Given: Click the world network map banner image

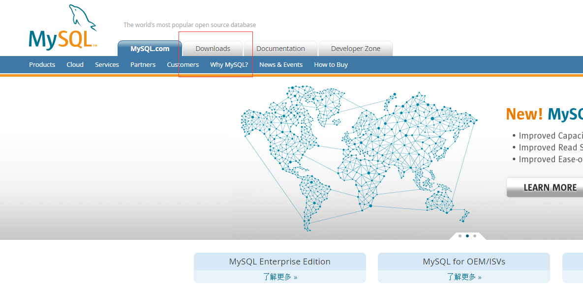Looking at the screenshot, I should [x=359, y=159].
